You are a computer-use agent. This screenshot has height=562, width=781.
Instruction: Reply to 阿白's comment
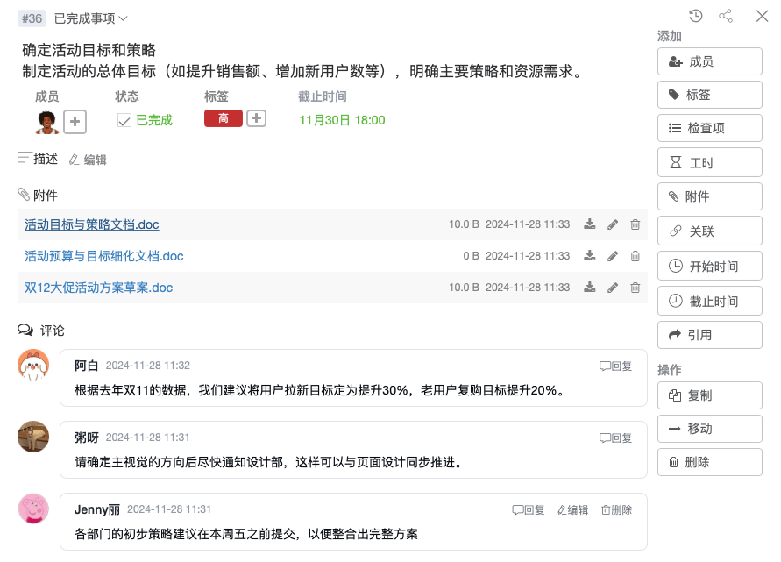coord(615,366)
